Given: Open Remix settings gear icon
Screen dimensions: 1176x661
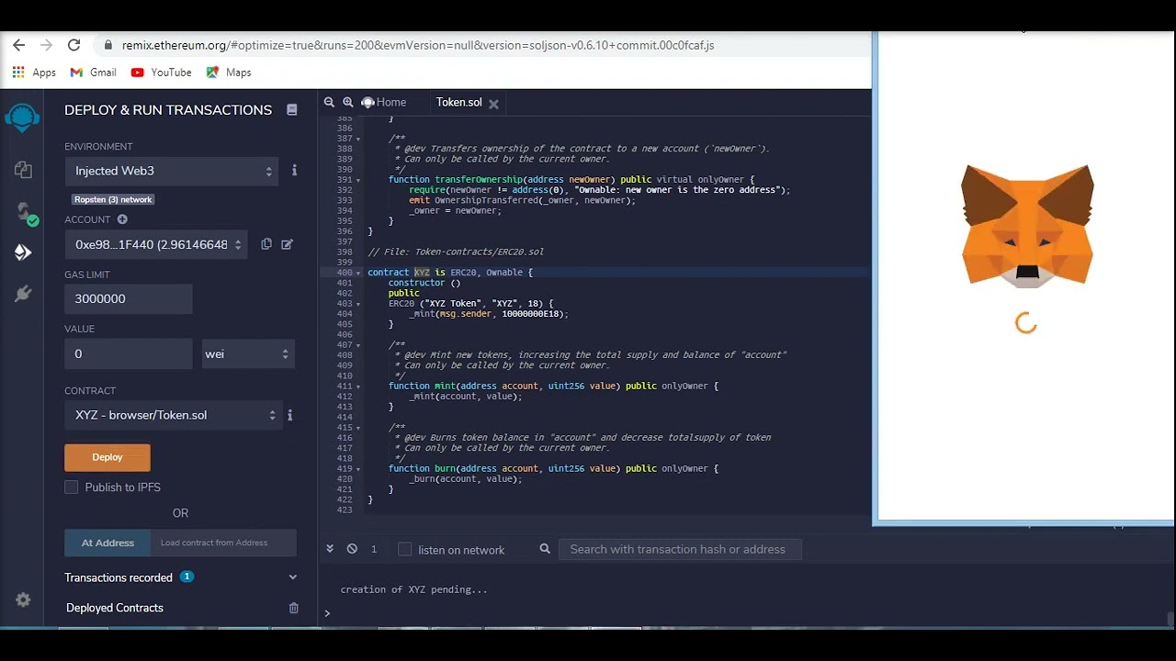Looking at the screenshot, I should click(x=23, y=599).
